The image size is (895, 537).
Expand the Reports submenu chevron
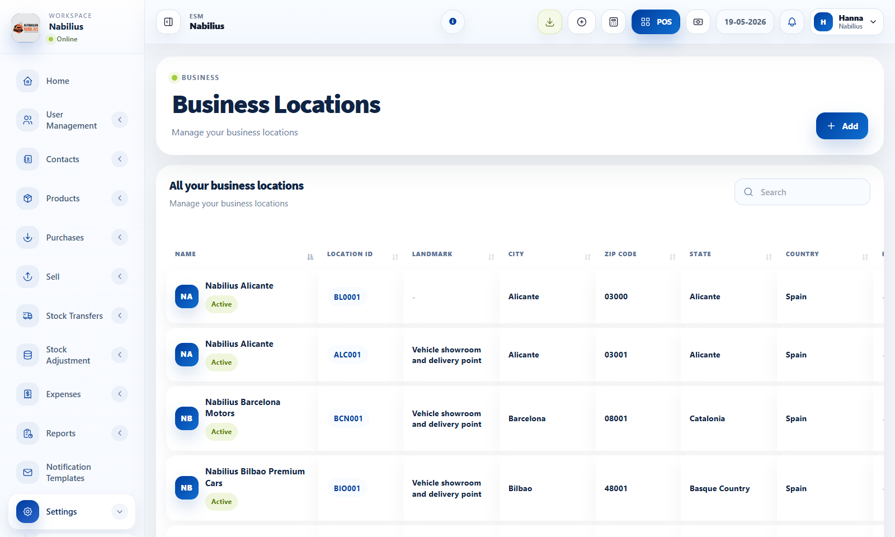120,433
